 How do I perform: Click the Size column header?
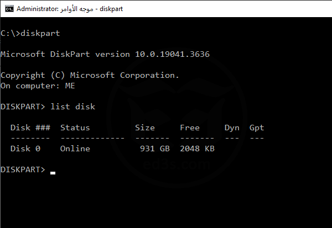(145, 128)
